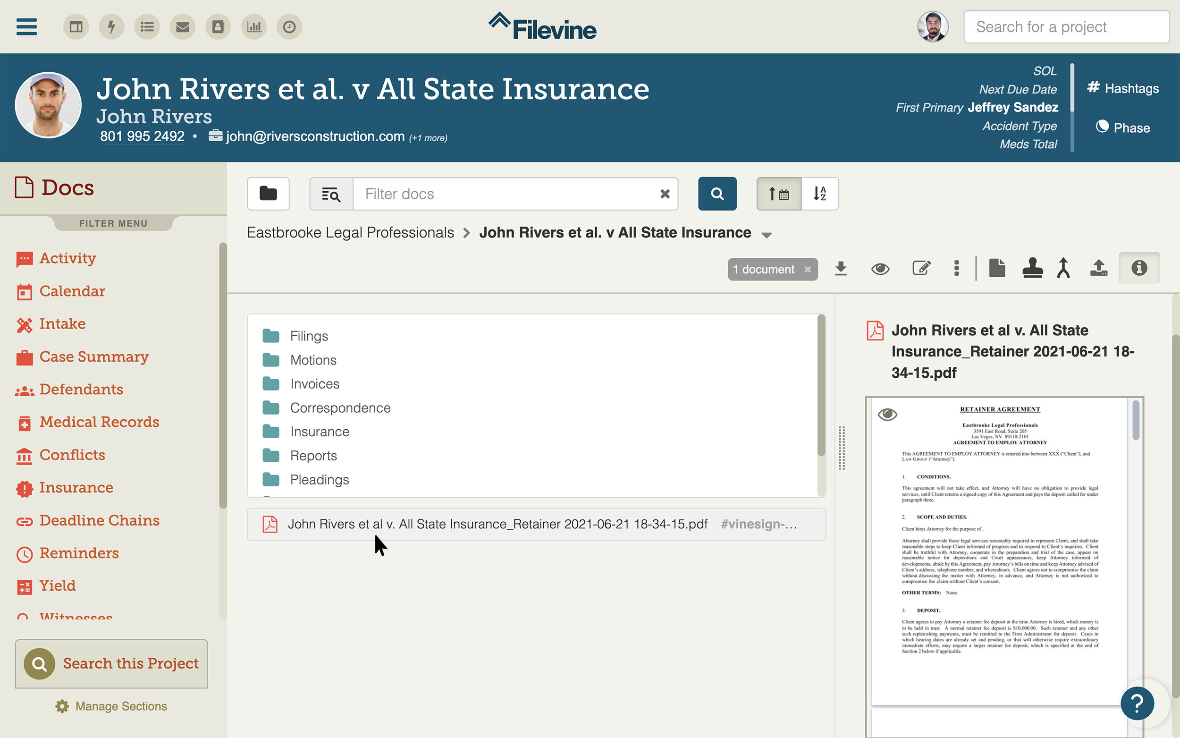Click the folder list scrollbar
Viewport: 1180px width, 738px height.
pyautogui.click(x=821, y=386)
